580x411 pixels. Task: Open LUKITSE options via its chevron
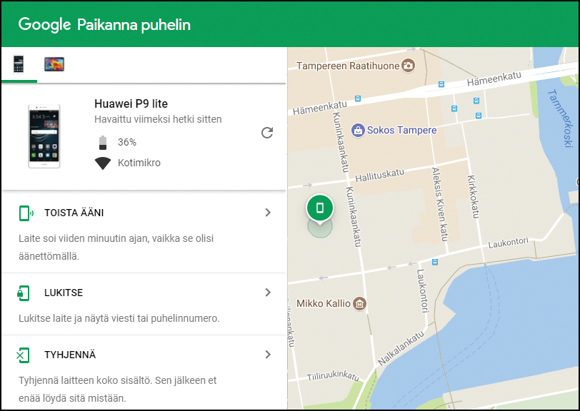coord(268,292)
